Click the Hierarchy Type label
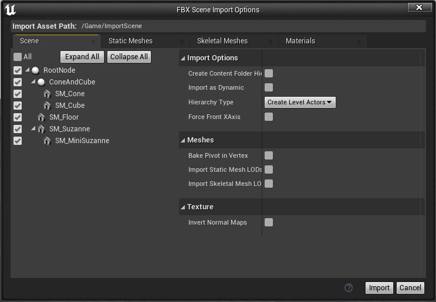436x302 pixels. point(211,102)
